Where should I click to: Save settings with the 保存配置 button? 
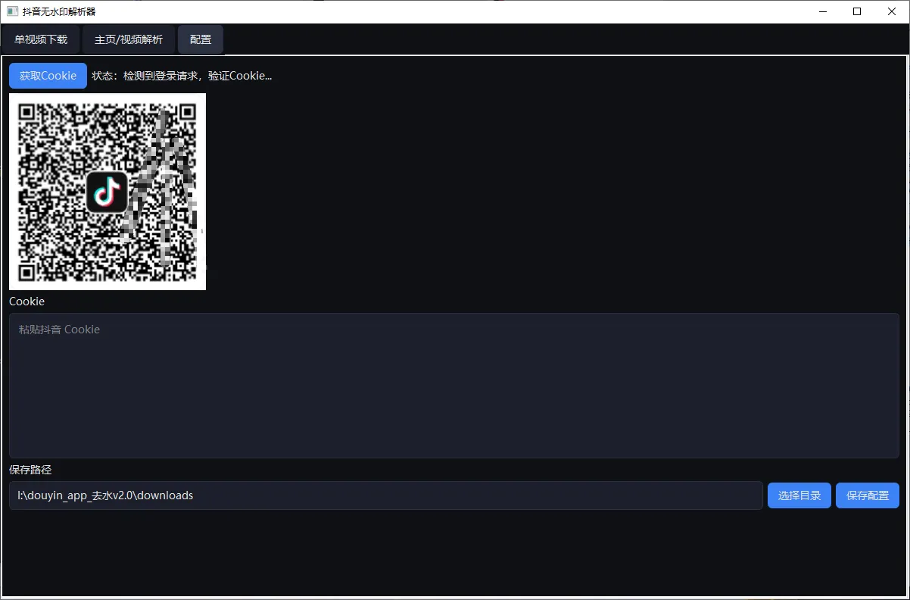tap(867, 495)
